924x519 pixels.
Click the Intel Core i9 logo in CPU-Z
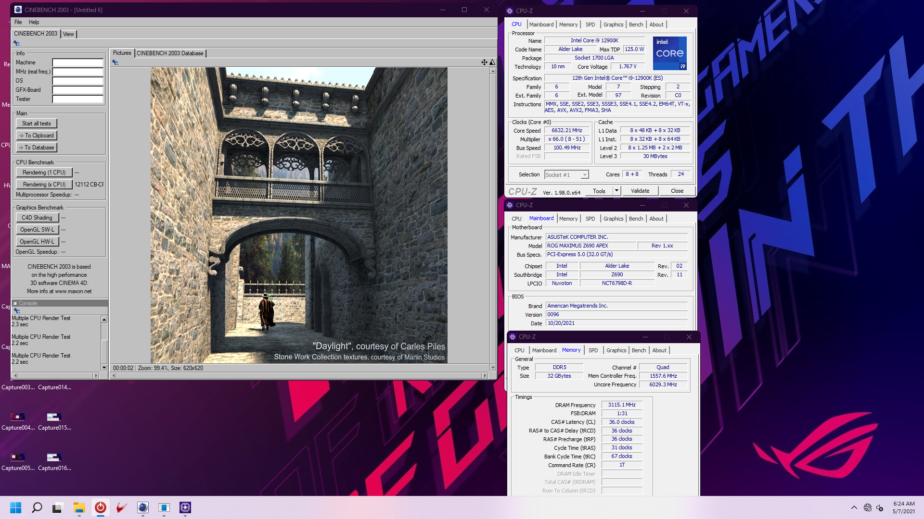coord(670,53)
